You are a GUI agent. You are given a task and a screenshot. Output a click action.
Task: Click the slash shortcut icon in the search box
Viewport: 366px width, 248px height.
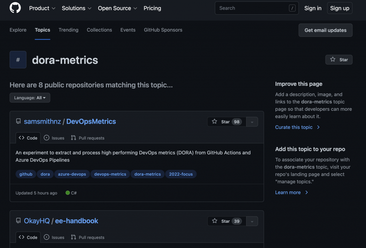(x=292, y=8)
